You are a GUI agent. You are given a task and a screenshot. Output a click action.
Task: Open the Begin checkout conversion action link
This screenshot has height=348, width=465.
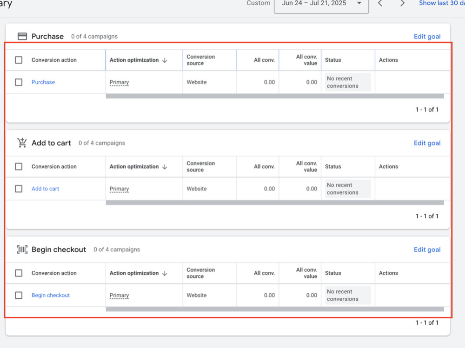click(x=51, y=295)
